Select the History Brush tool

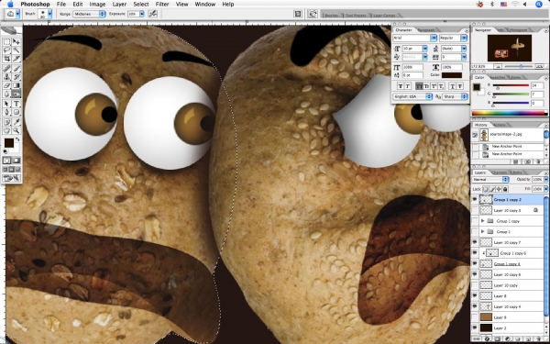point(16,77)
